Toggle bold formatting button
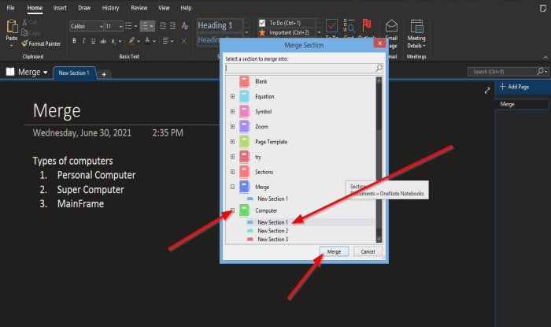Viewport: 551px width, 327px height. 74,41
